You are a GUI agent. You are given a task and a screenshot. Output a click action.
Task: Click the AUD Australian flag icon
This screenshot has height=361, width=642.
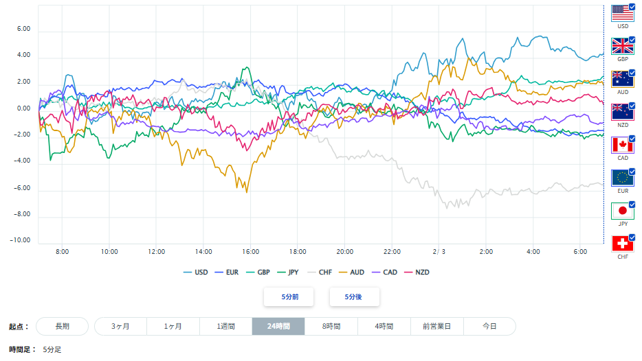tap(622, 80)
